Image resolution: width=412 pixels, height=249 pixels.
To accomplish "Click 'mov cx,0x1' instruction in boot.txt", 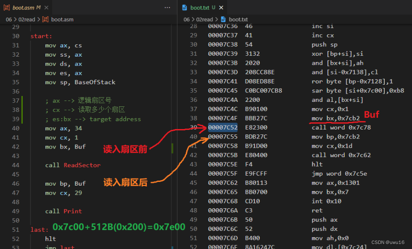I will (x=330, y=109).
